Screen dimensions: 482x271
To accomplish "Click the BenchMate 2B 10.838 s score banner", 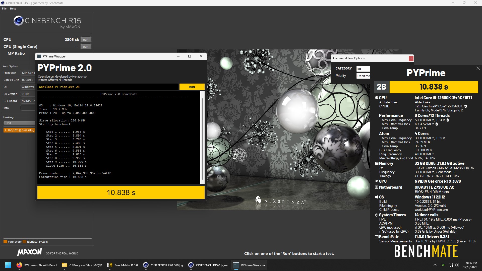I will 426,87.
